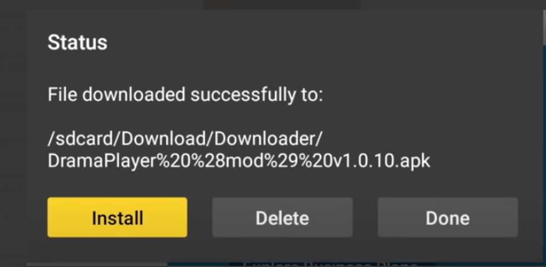Click the '/sdcard' segment of the path
Screen dimensions: 546x267
pos(81,139)
